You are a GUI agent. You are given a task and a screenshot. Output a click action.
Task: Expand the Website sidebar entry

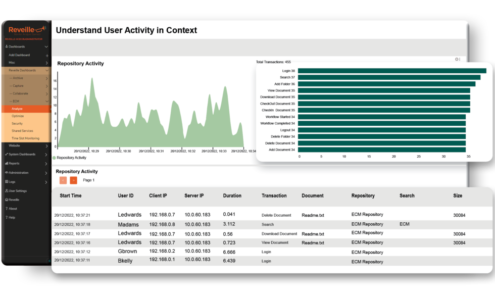[x=25, y=145]
